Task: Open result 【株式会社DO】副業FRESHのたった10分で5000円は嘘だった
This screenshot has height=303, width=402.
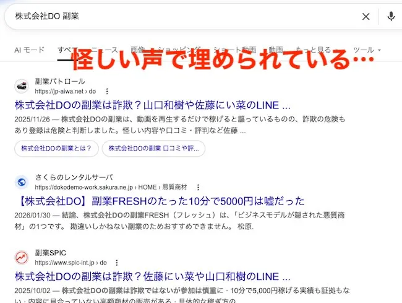Action: (161, 201)
